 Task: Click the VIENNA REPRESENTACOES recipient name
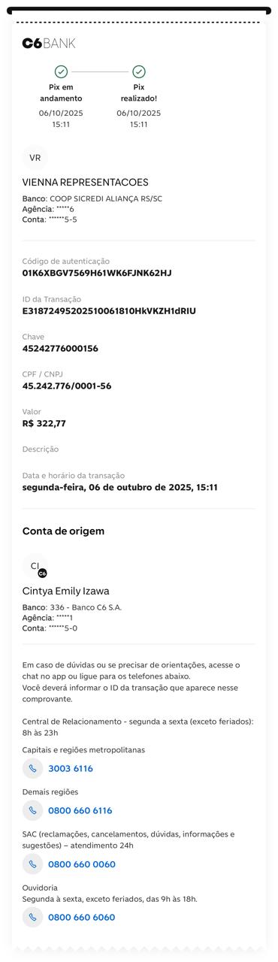pyautogui.click(x=86, y=183)
